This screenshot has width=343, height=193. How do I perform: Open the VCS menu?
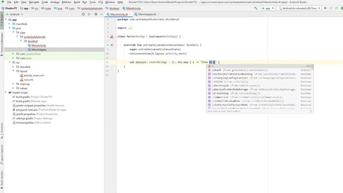tap(100, 2)
